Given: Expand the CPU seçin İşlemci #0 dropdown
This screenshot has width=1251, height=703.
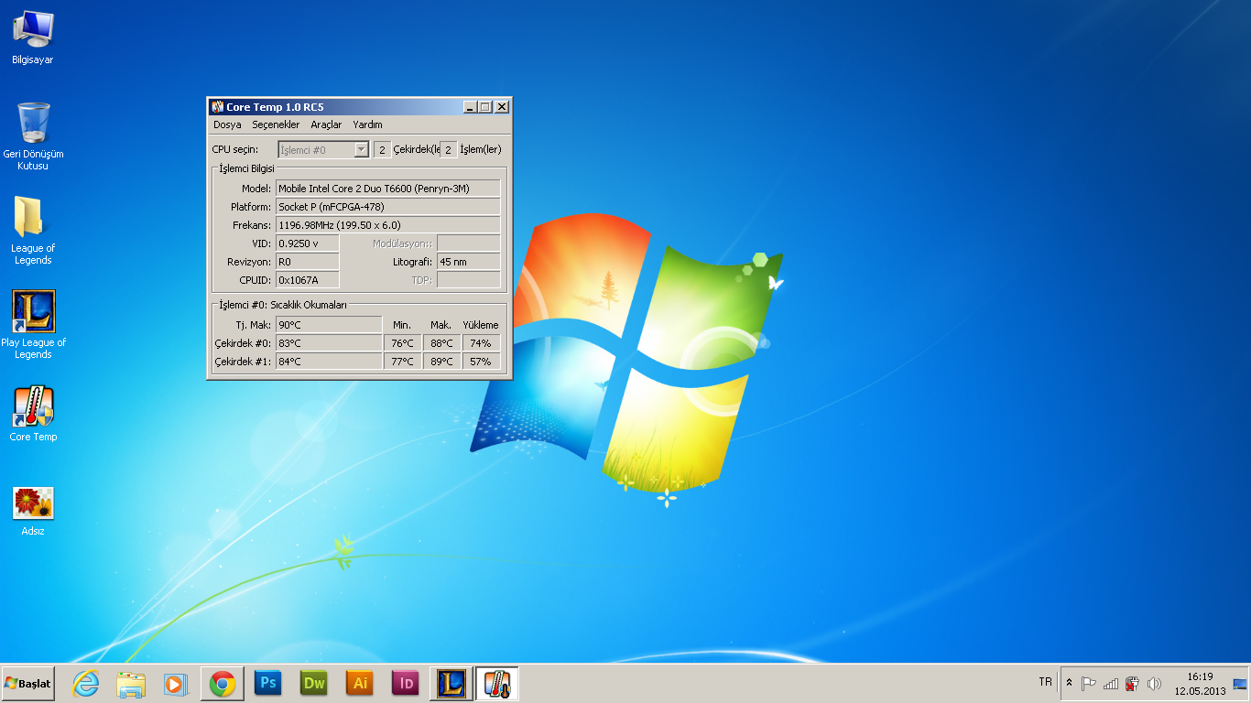Looking at the screenshot, I should coord(361,149).
